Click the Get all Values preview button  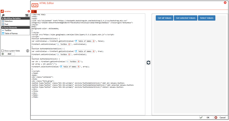(164, 18)
